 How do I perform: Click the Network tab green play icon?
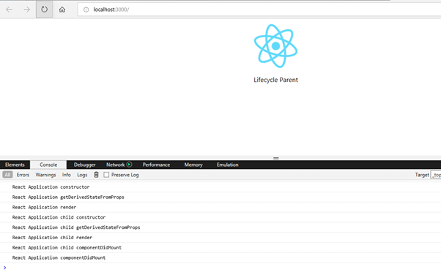(129, 165)
